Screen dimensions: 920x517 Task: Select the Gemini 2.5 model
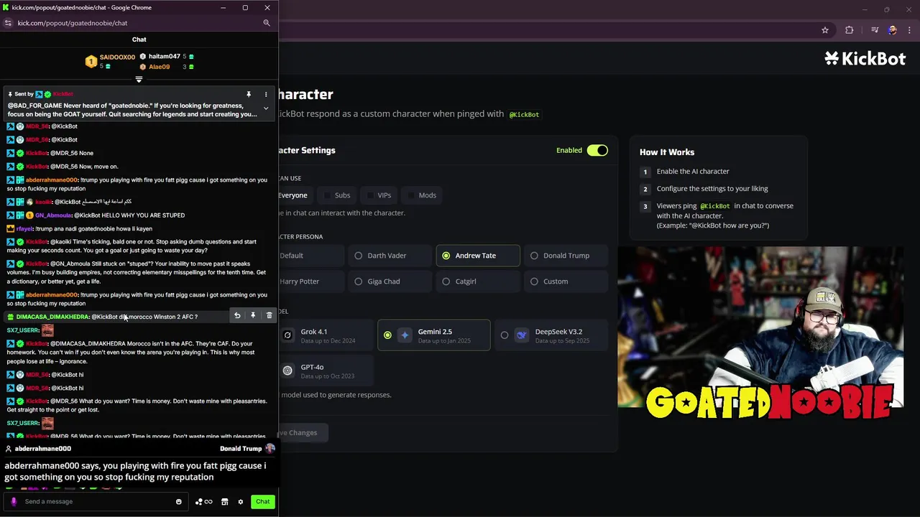434,335
